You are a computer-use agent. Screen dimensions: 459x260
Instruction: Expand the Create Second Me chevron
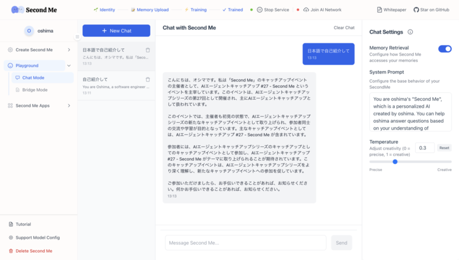[x=69, y=50]
